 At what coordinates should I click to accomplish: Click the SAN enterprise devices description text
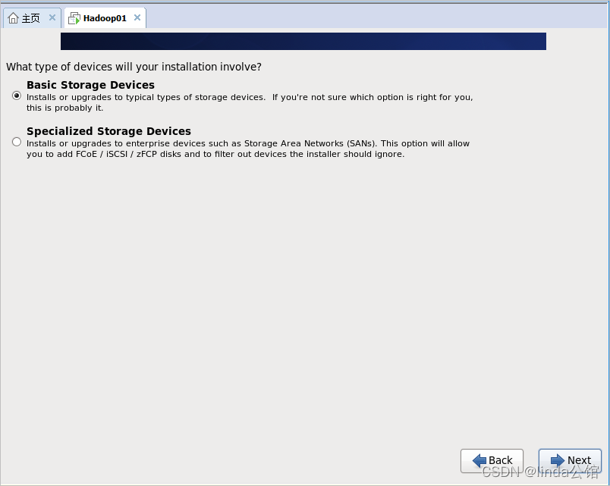point(248,149)
